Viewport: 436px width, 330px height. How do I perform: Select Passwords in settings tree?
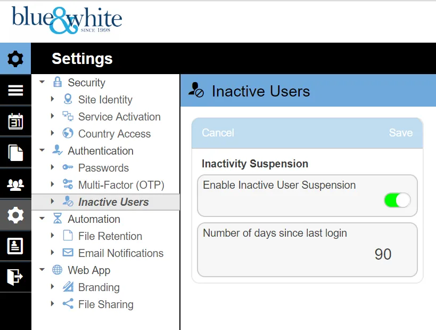tap(103, 168)
